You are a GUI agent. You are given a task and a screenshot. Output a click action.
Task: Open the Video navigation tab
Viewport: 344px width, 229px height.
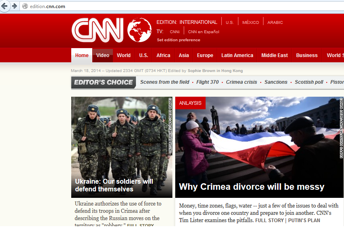pos(103,55)
